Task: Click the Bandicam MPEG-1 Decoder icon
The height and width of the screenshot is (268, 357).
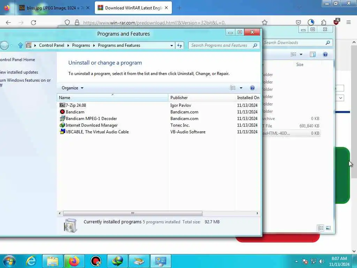Action: pos(62,118)
